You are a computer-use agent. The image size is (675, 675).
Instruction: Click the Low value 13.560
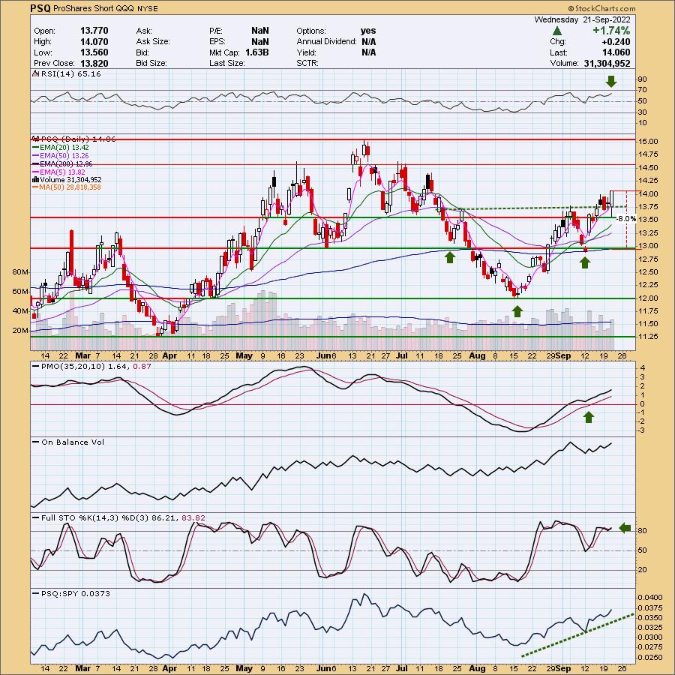point(94,52)
